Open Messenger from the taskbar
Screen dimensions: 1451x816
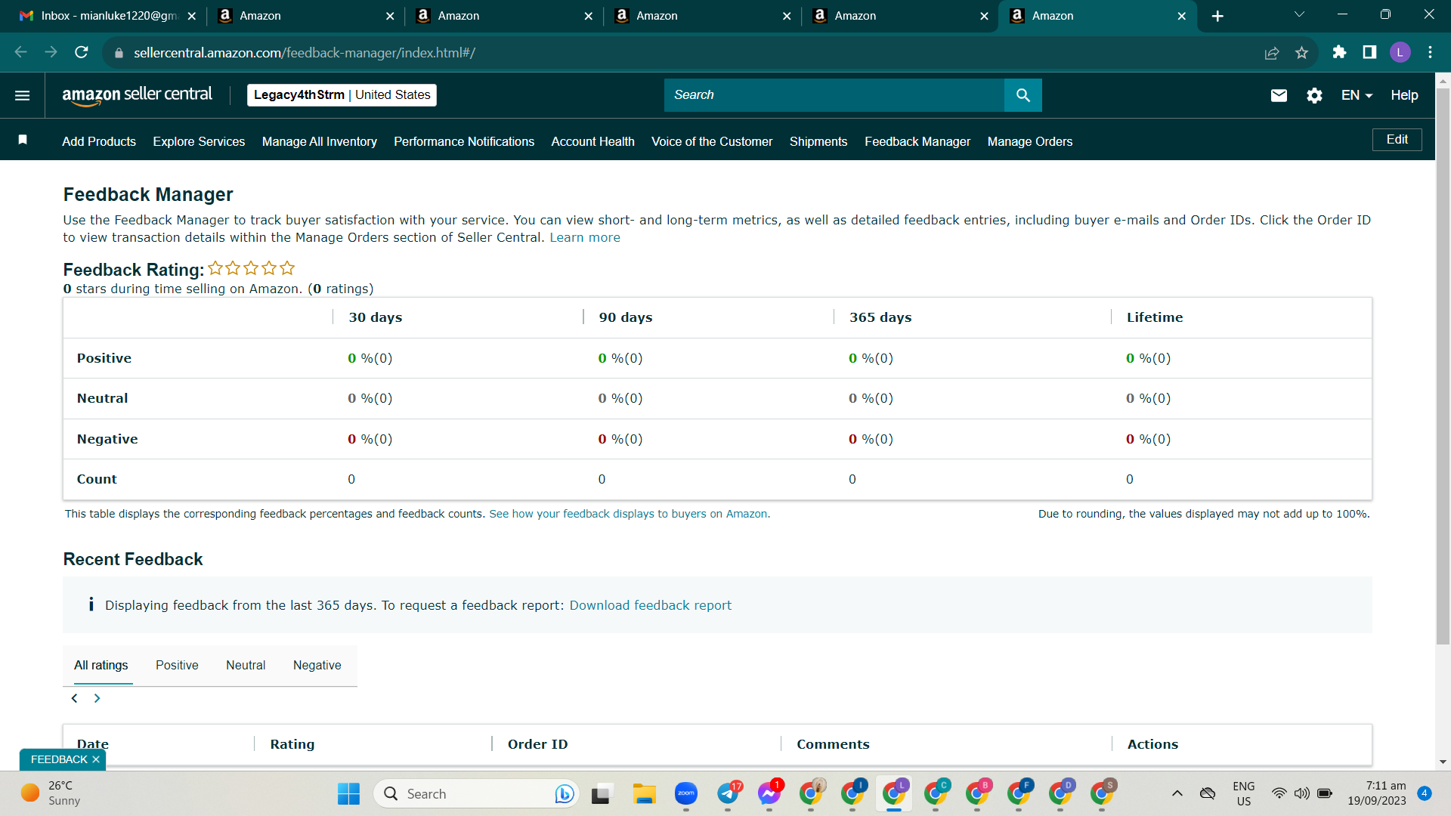pos(770,793)
